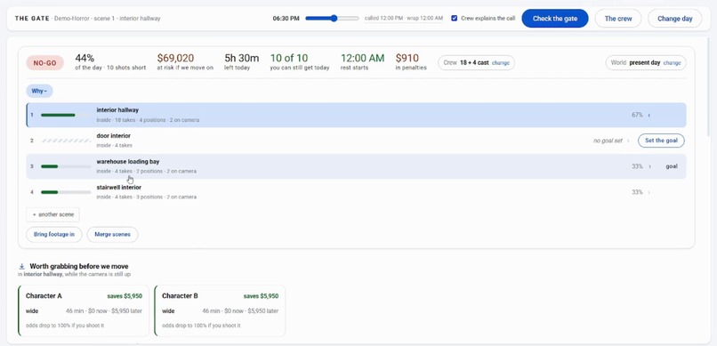The width and height of the screenshot is (717, 346).
Task: Change the crew count link
Action: [500, 63]
